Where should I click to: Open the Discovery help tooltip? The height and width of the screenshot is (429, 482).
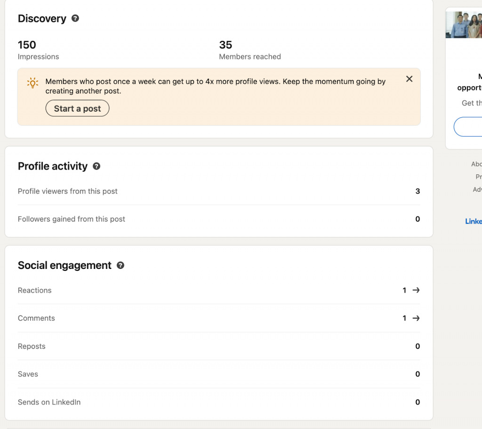75,19
